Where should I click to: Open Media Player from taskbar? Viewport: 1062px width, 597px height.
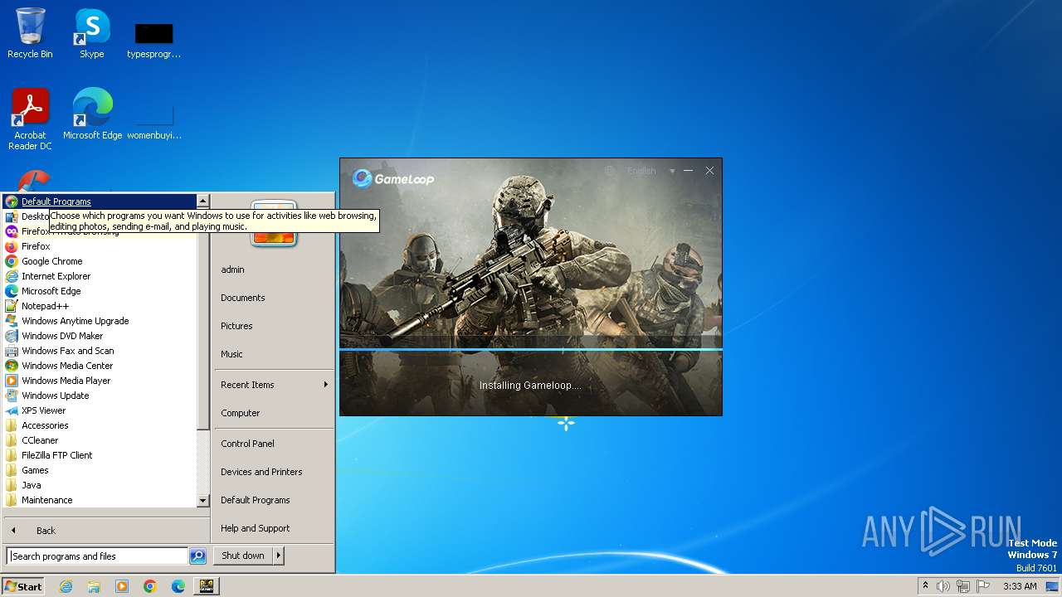(x=122, y=586)
